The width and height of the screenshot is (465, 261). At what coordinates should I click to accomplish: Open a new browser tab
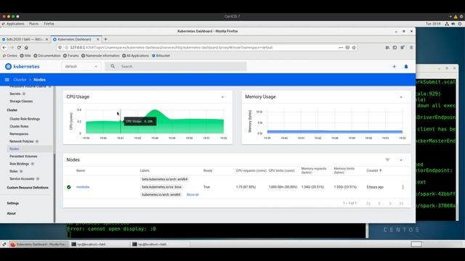pyautogui.click(x=105, y=39)
